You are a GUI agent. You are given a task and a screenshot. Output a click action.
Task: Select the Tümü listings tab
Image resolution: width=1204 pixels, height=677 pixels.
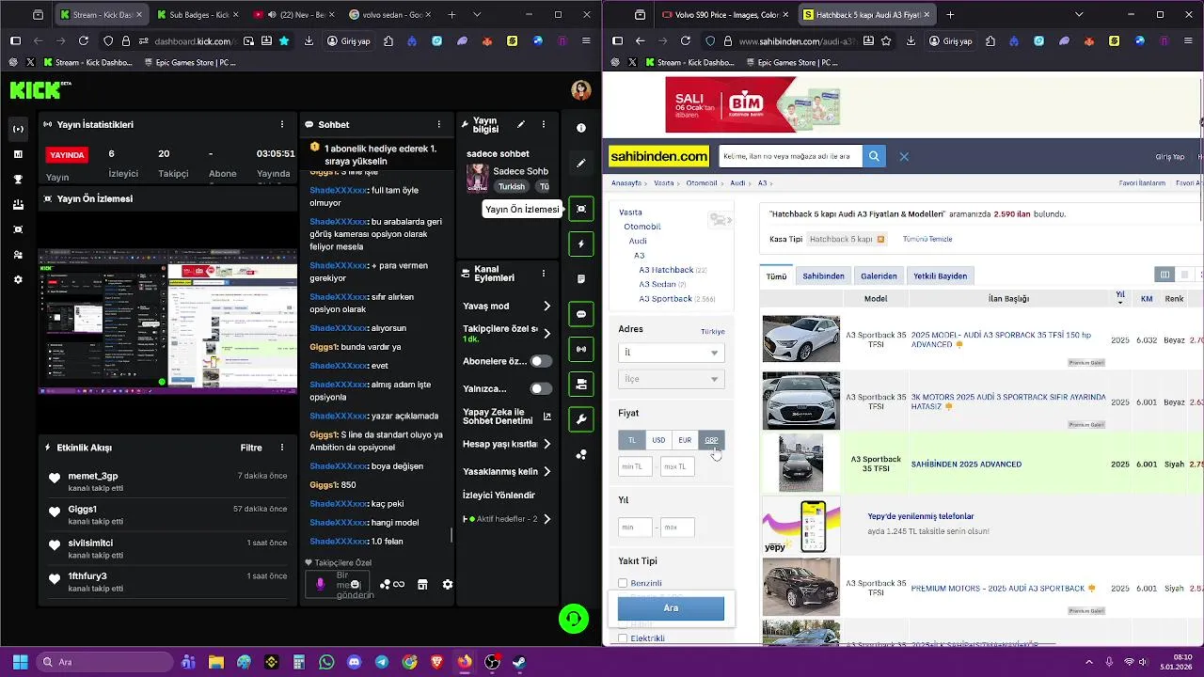[x=776, y=276]
